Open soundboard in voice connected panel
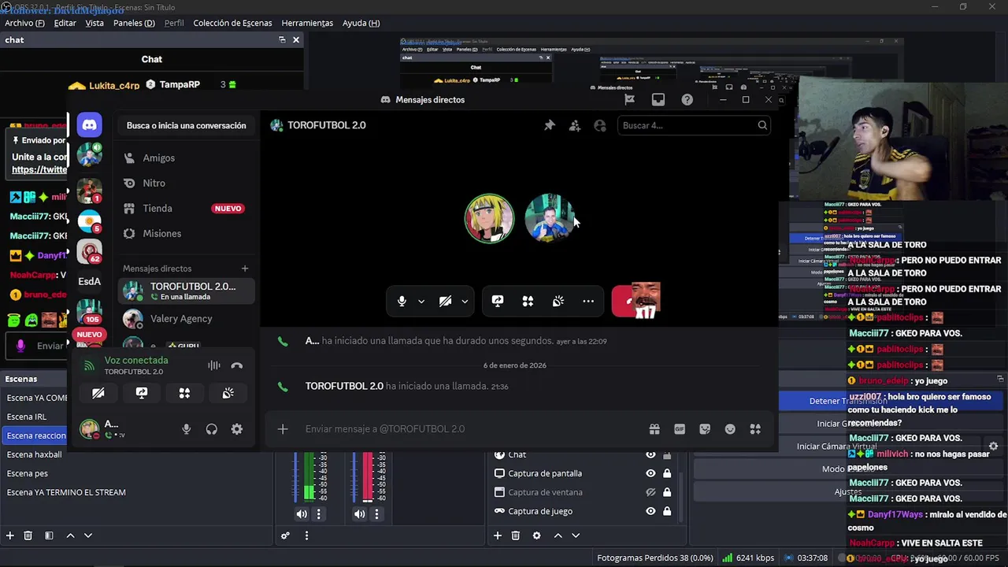Image resolution: width=1008 pixels, height=567 pixels. click(228, 393)
